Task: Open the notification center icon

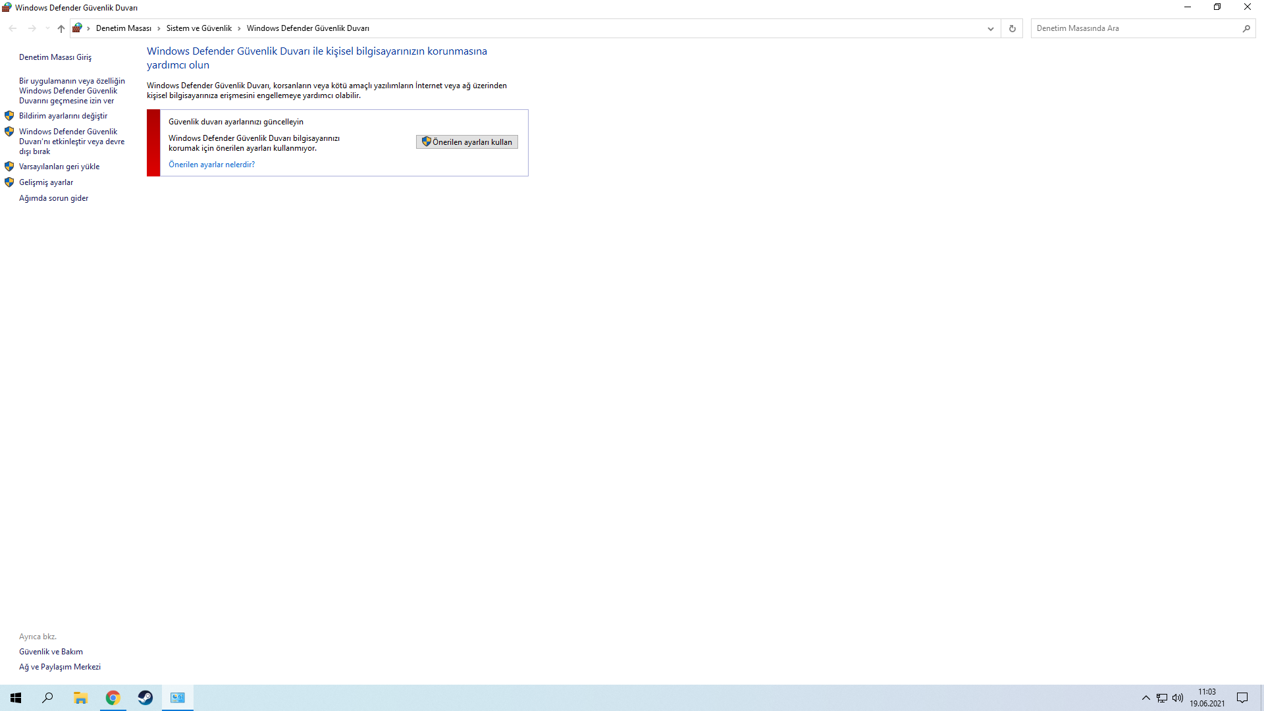Action: (1242, 698)
